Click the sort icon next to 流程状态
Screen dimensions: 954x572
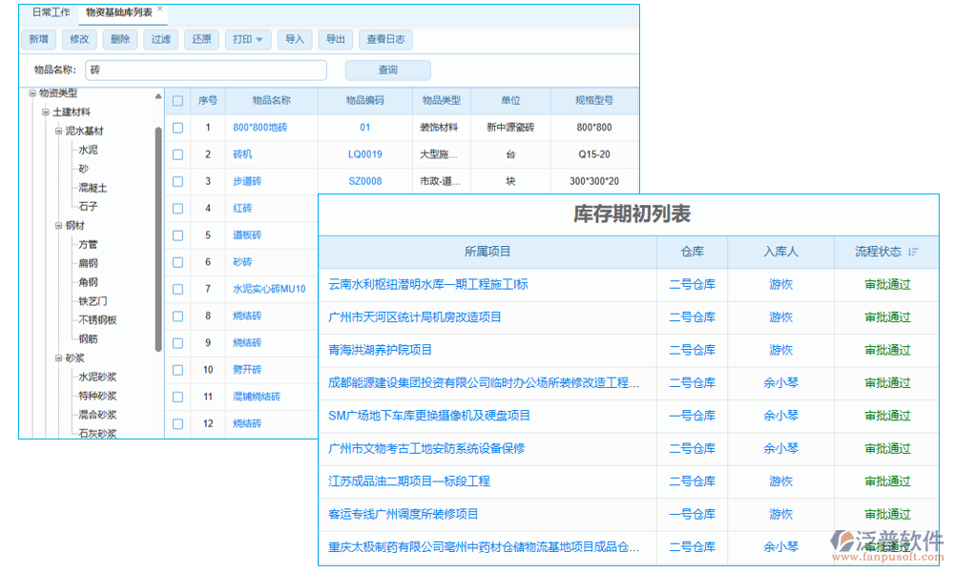tap(914, 252)
